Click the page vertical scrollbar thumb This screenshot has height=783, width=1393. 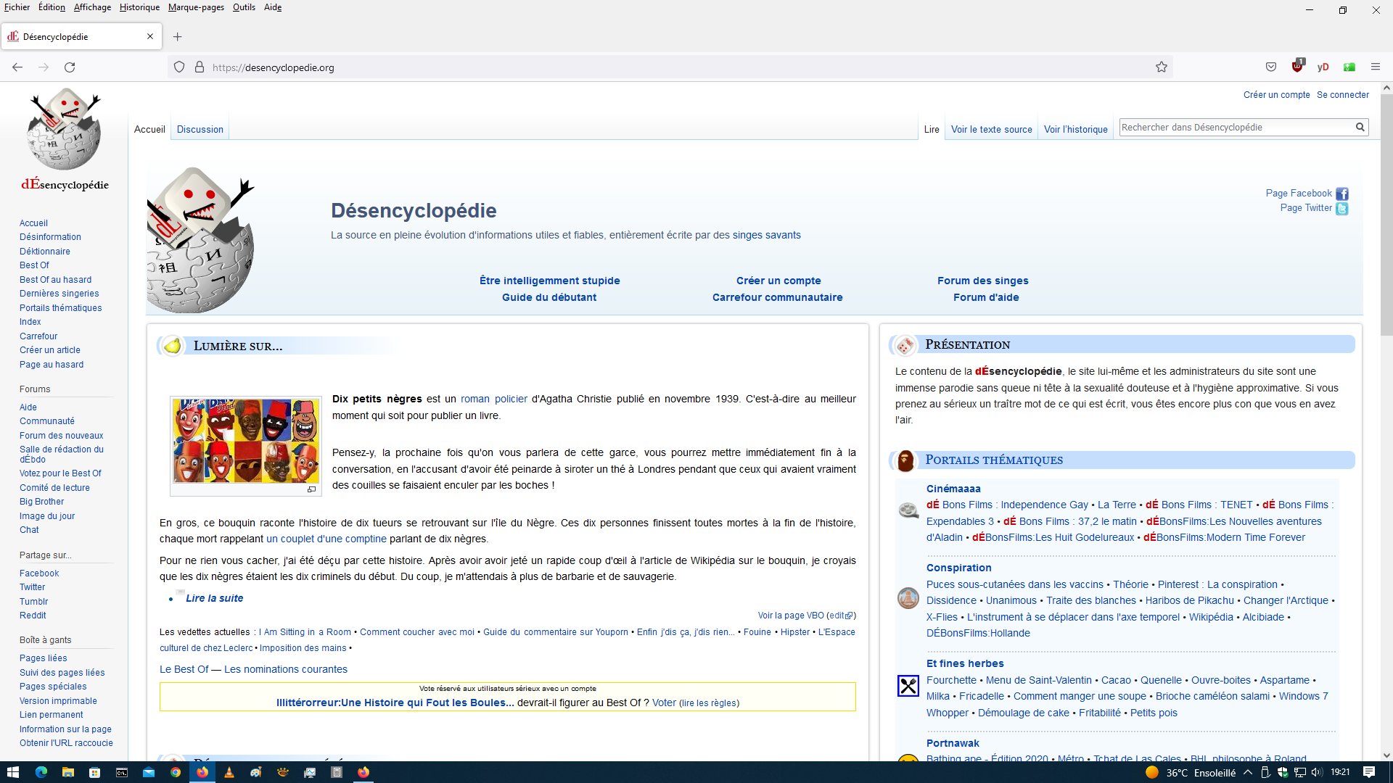[x=1386, y=214]
